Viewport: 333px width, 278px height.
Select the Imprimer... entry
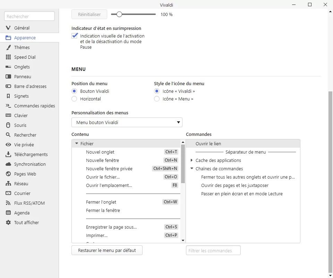pyautogui.click(x=126, y=235)
